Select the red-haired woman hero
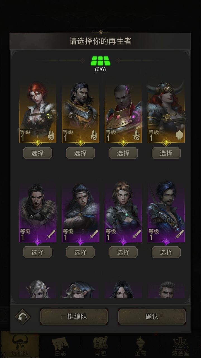The image size is (201, 358). tap(37, 153)
